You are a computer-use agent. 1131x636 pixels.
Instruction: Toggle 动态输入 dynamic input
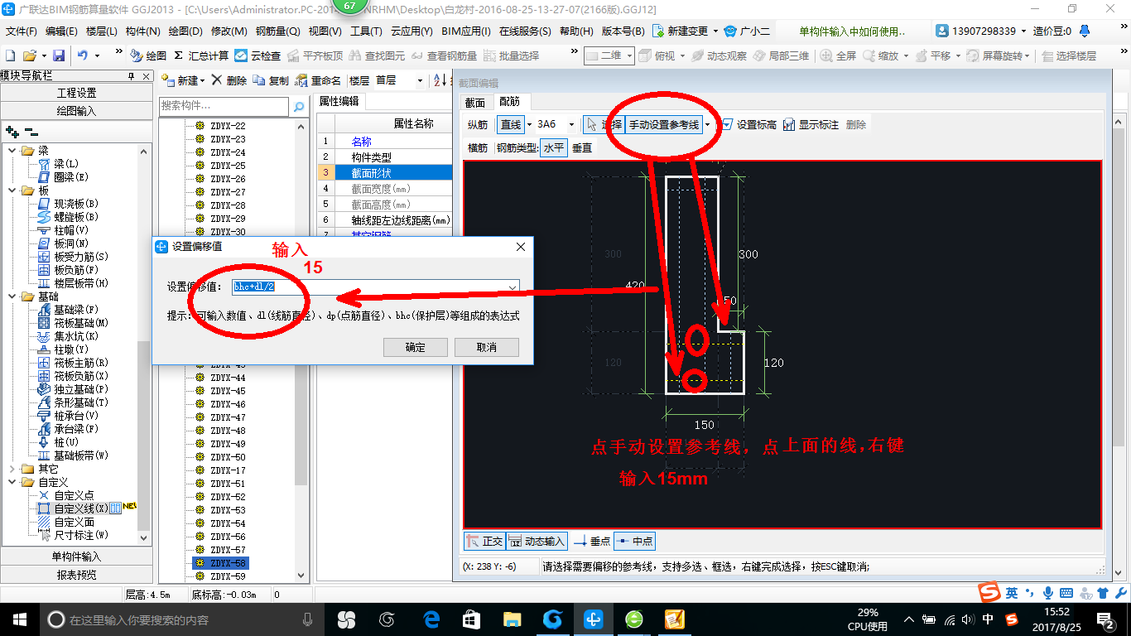click(x=537, y=541)
